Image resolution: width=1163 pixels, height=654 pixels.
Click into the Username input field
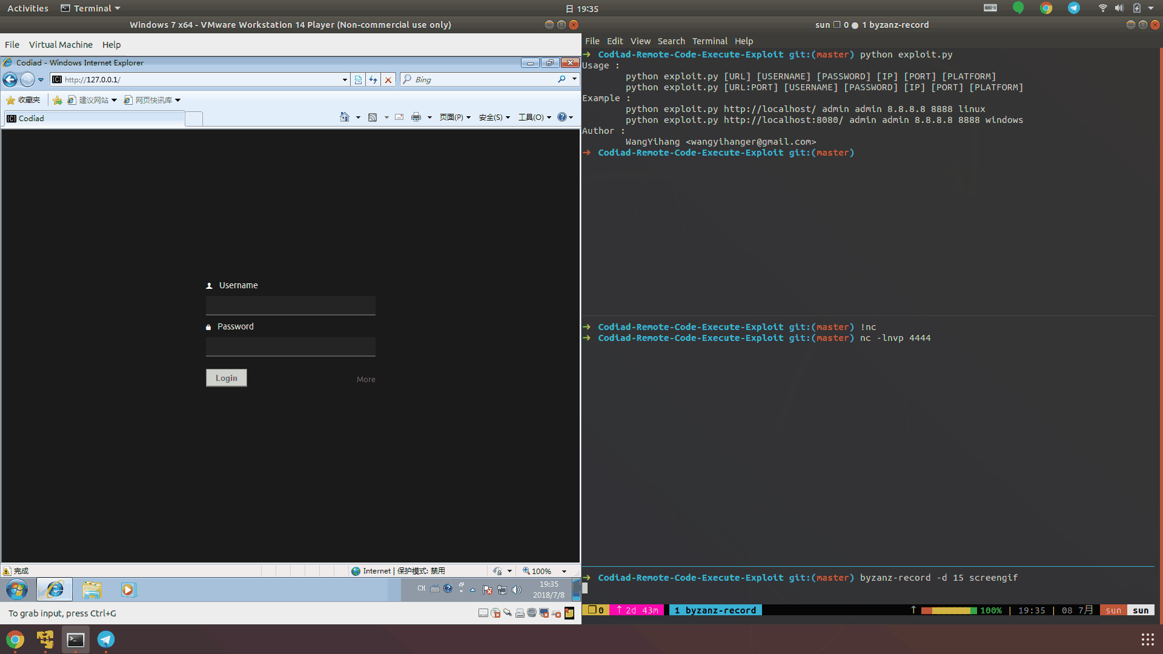(x=290, y=306)
